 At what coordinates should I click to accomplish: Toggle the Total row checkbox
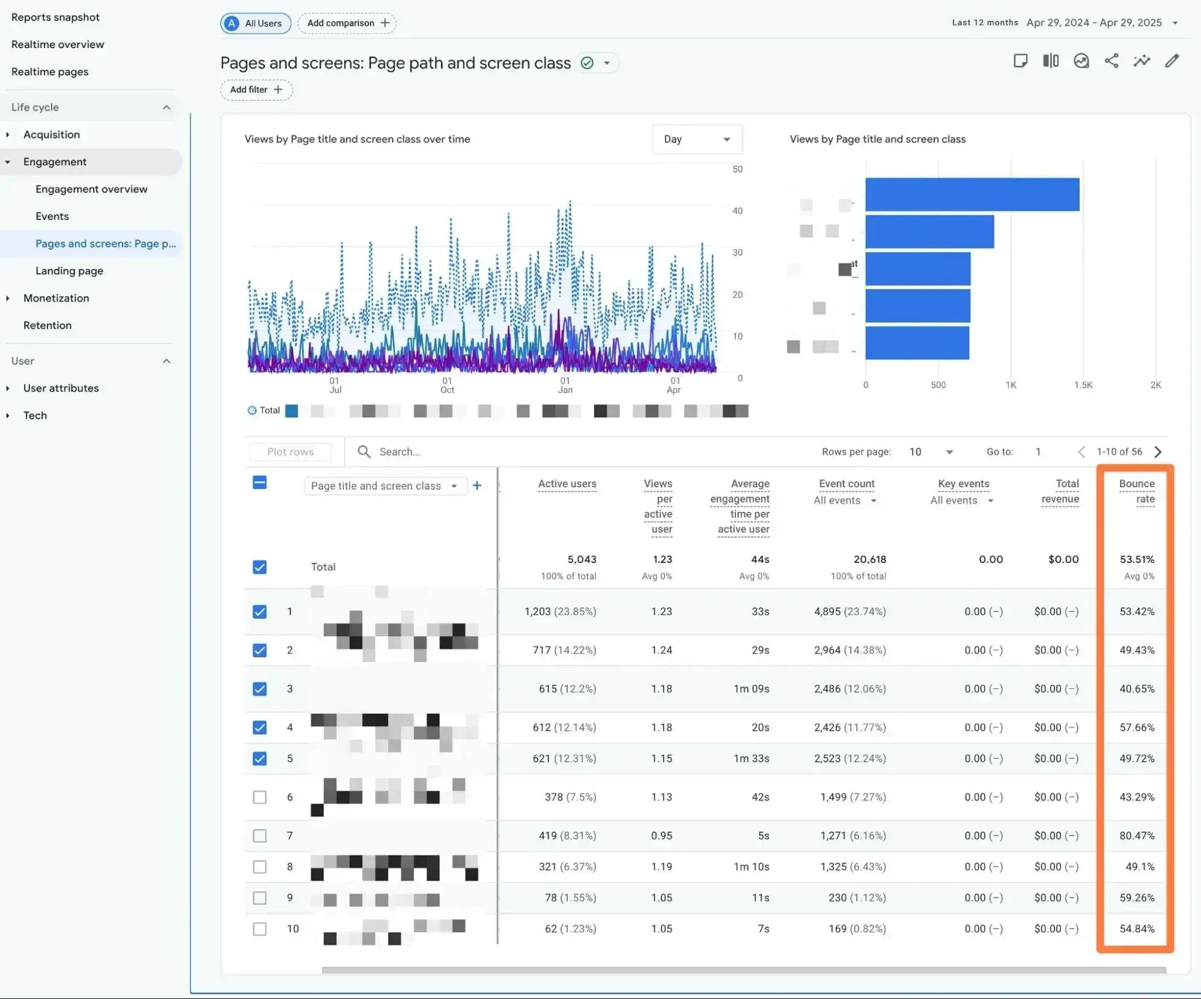(260, 567)
